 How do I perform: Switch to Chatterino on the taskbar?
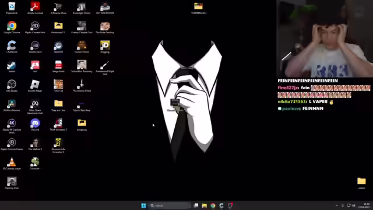(x=221, y=205)
